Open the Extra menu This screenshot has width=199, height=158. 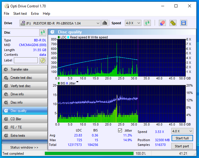point(35,14)
